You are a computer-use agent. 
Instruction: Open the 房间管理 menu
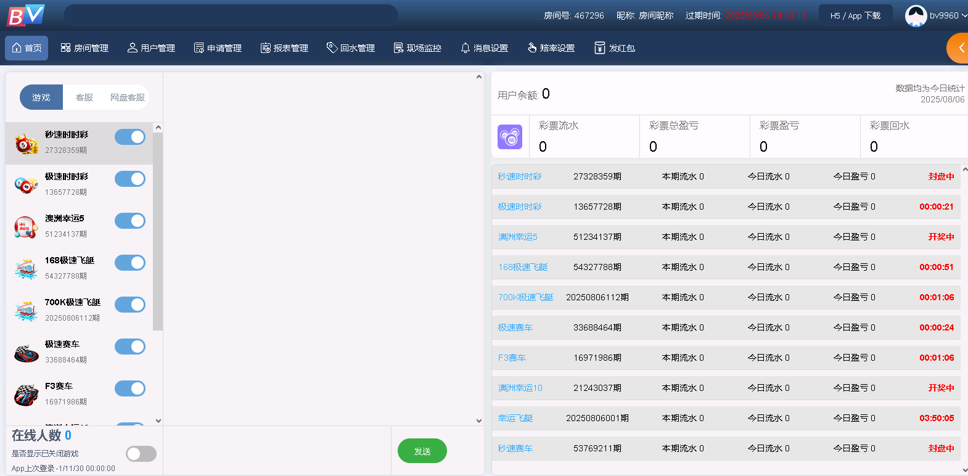click(x=84, y=48)
